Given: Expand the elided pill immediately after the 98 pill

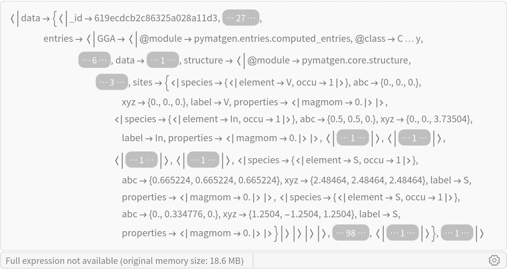Looking at the screenshot, I should [402, 233].
